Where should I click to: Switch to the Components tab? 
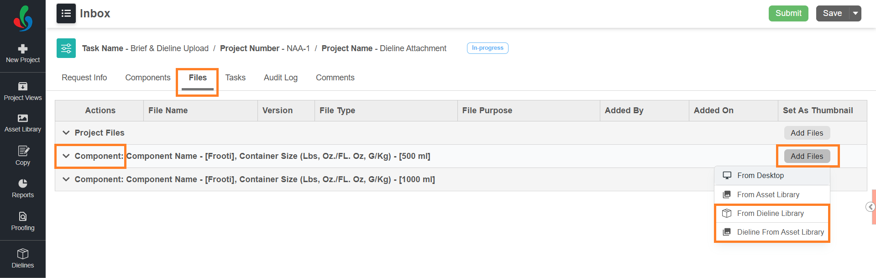pos(147,78)
